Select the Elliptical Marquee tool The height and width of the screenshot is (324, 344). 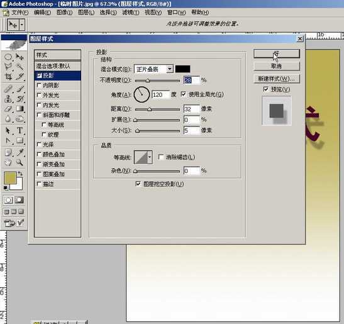pyautogui.click(x=8, y=57)
